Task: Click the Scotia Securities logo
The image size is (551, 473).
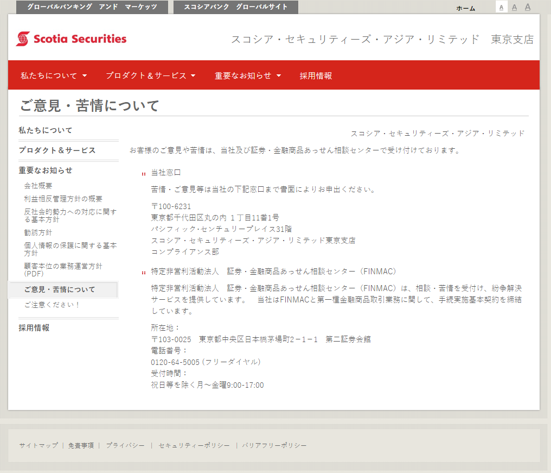Action: 71,39
